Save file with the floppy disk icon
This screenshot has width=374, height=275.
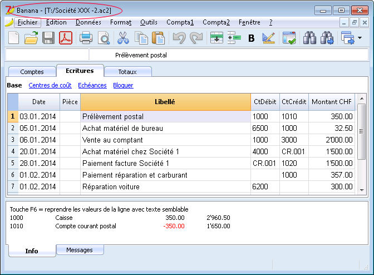[x=48, y=38]
